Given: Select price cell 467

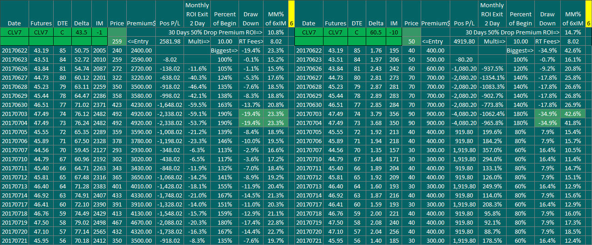Looking at the screenshot, I should click(117, 222).
